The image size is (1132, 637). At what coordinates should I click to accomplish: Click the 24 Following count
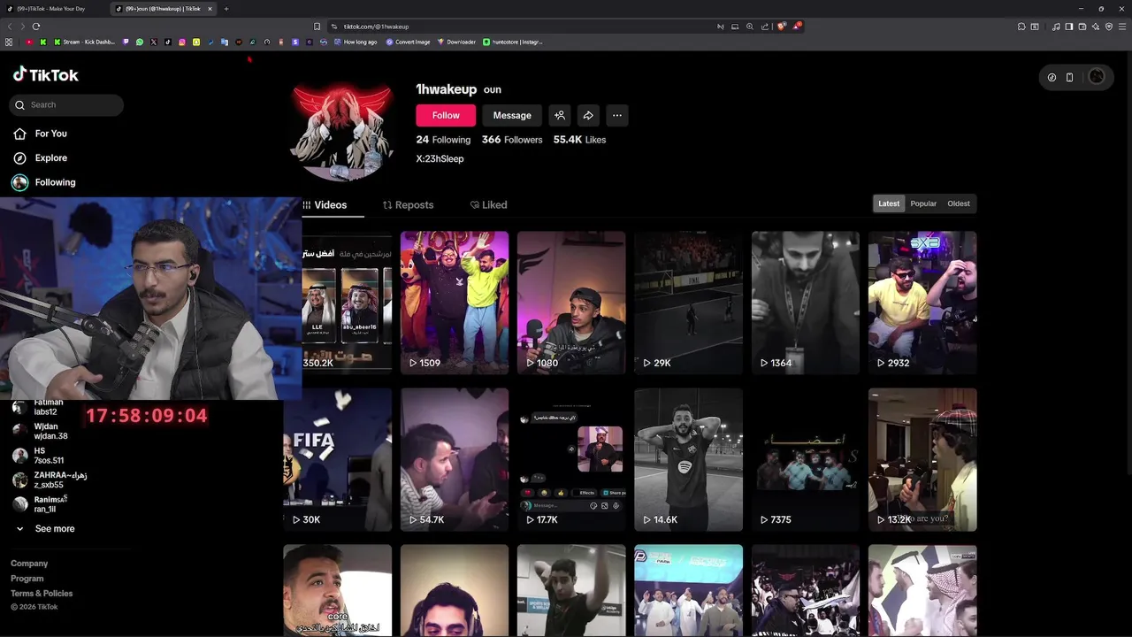[x=443, y=140]
